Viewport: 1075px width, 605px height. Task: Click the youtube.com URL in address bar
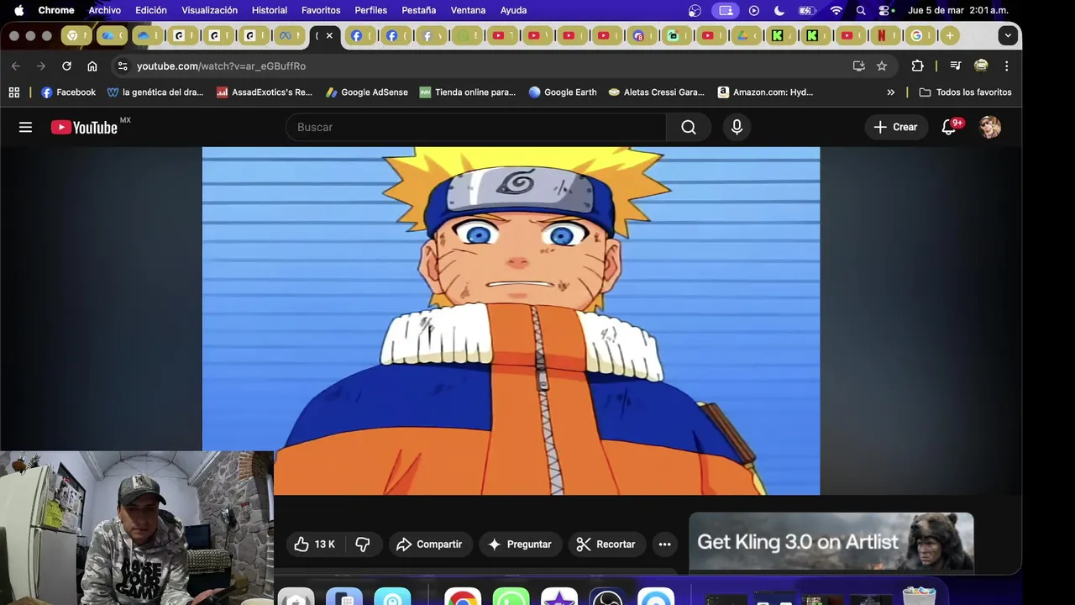(x=221, y=66)
